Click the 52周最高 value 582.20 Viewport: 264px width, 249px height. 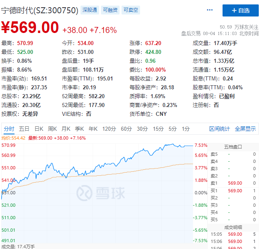(x=97, y=96)
